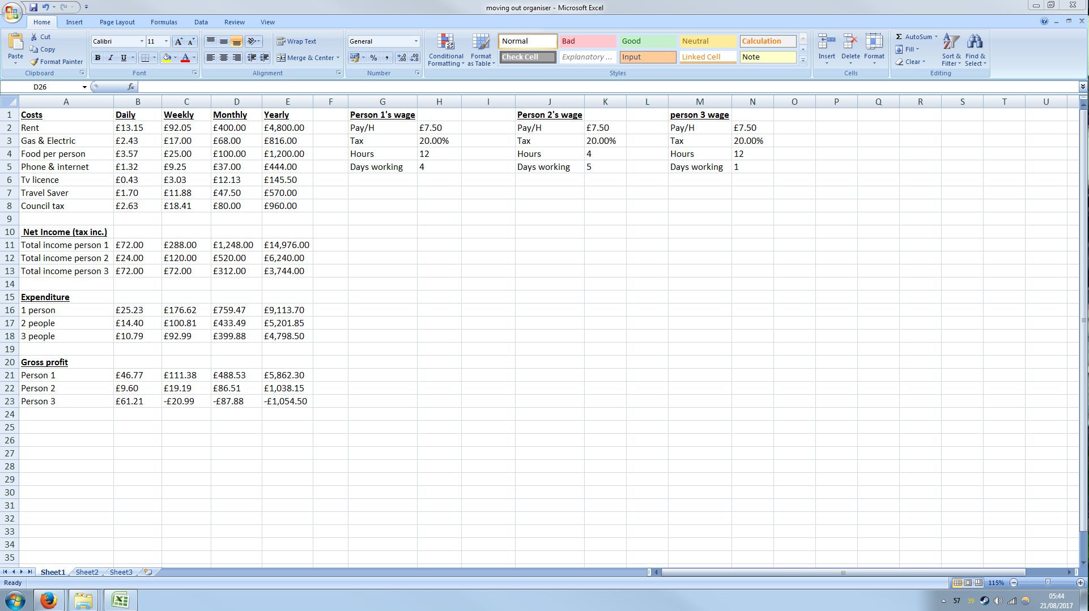Apply the yellow fill color
The width and height of the screenshot is (1089, 611).
pyautogui.click(x=167, y=58)
